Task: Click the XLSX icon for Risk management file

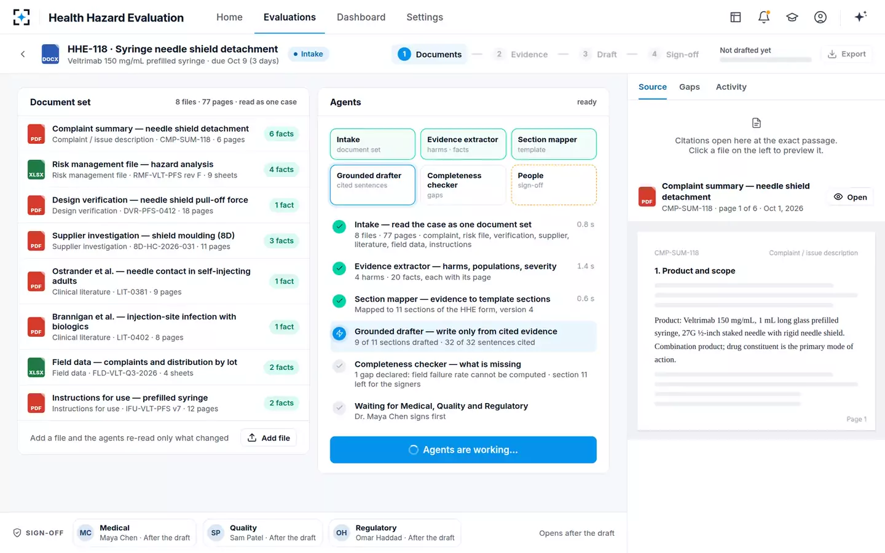Action: tap(36, 170)
